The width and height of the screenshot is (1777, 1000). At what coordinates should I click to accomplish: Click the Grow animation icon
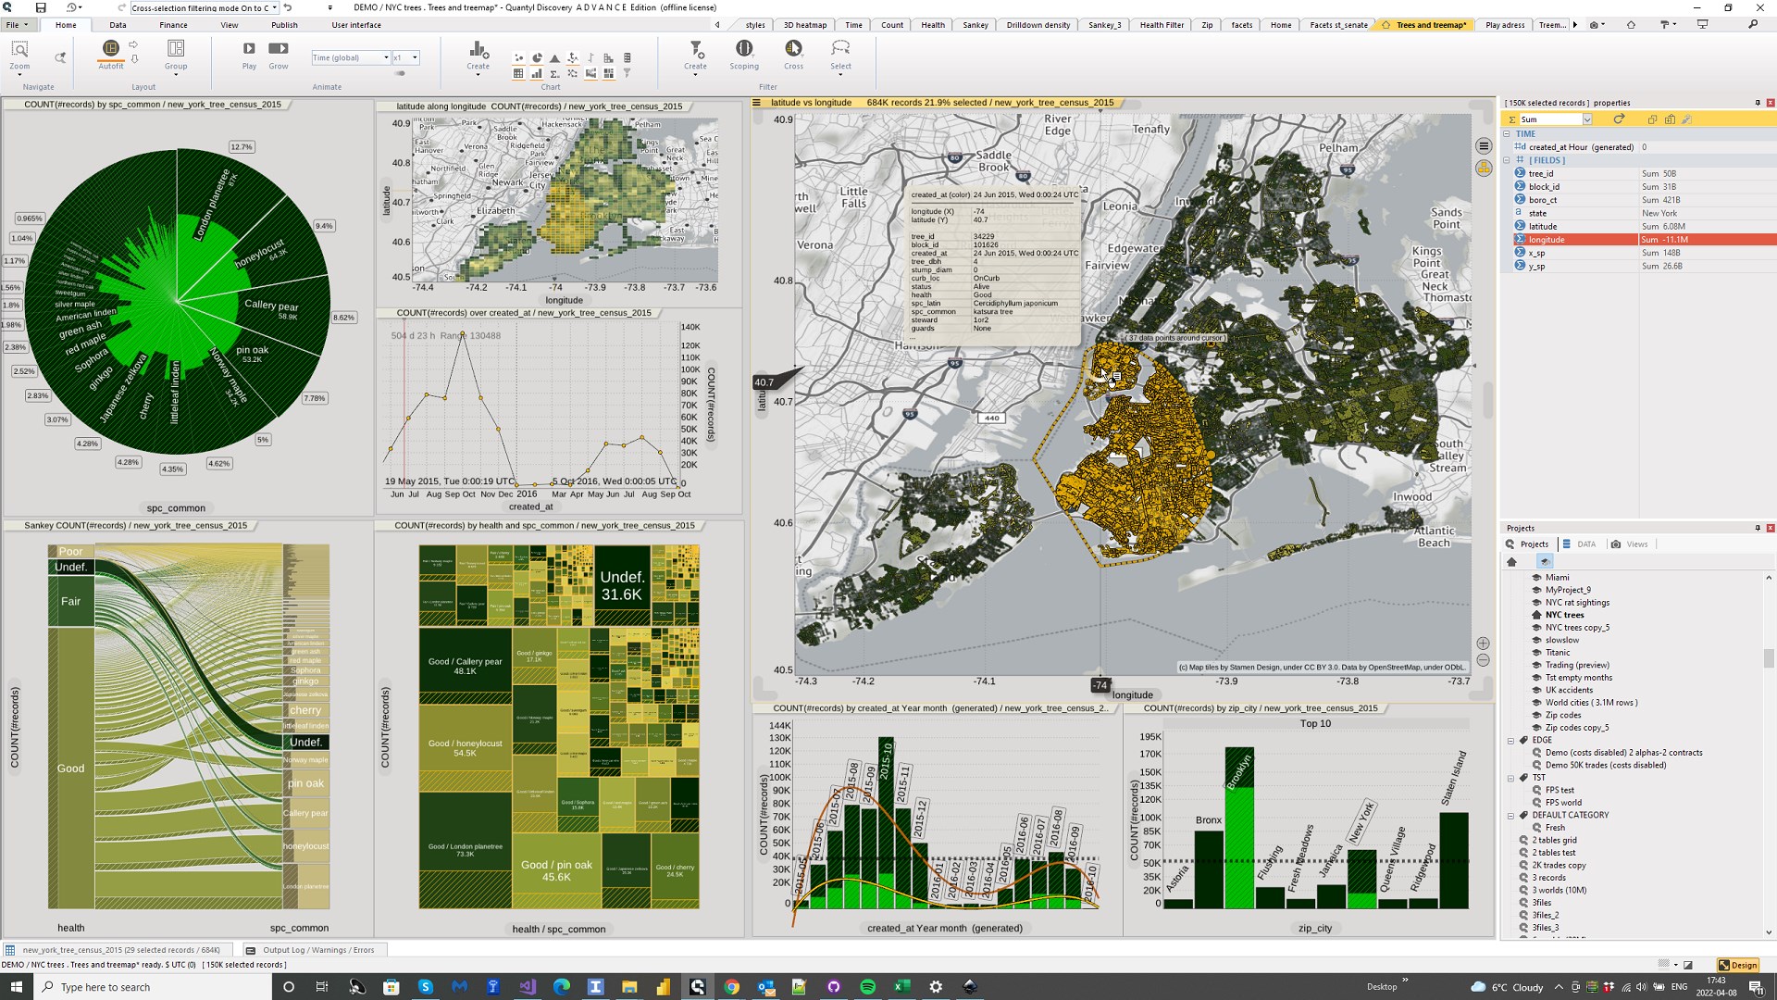pos(279,48)
